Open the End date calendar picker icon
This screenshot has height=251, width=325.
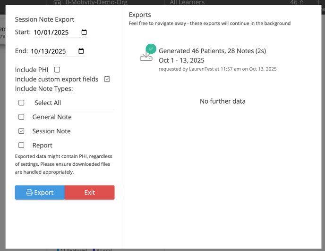click(x=81, y=51)
